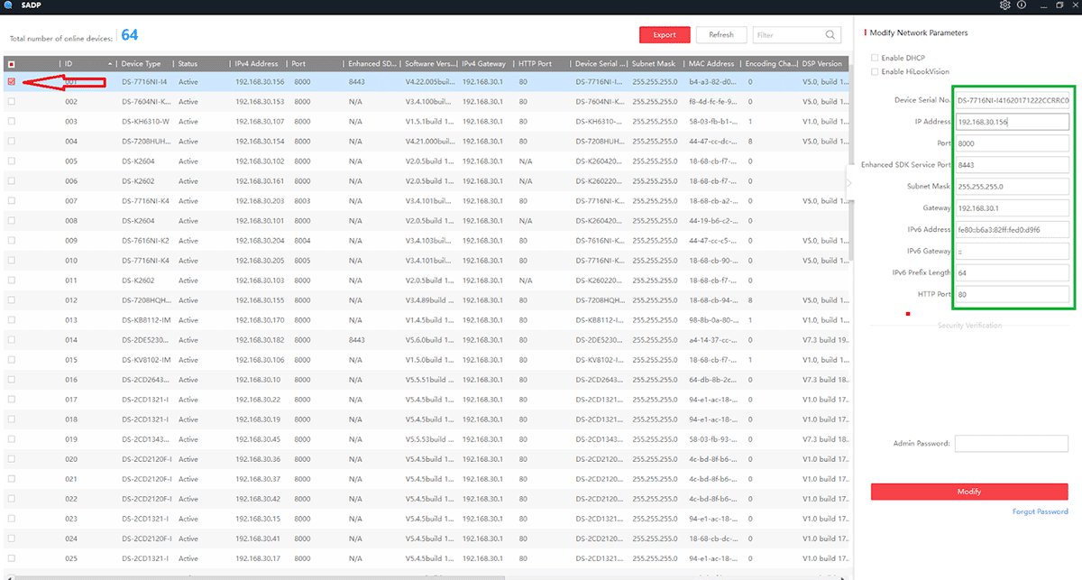Click the Device Serial No. field
Viewport: 1082px width, 580px height.
pyautogui.click(x=1013, y=100)
